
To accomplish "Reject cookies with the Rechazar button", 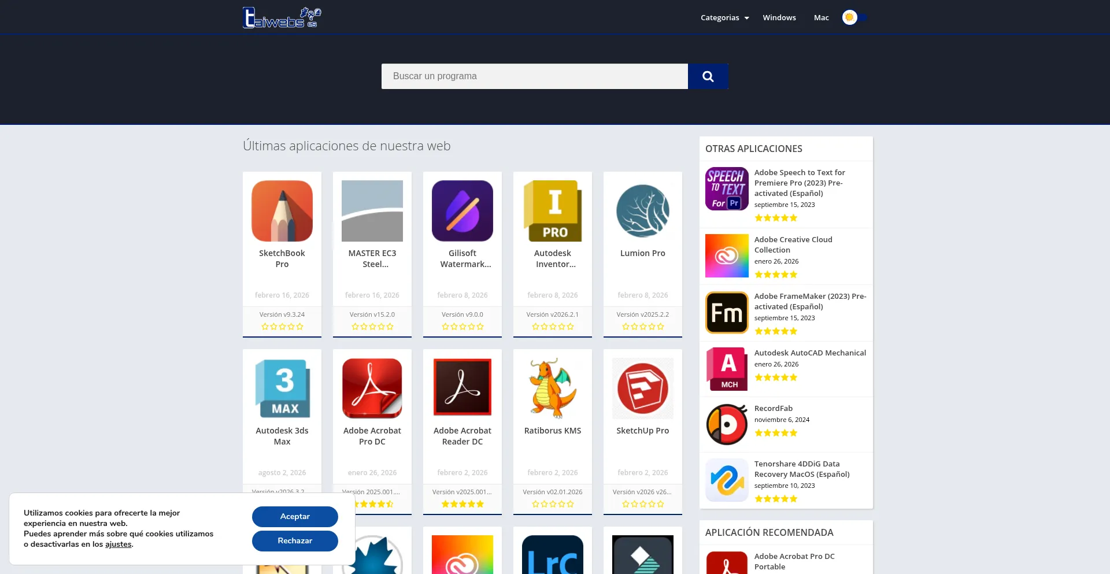I will coord(295,541).
